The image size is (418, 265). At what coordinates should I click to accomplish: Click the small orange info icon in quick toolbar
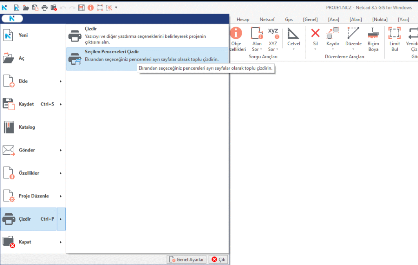(x=91, y=8)
